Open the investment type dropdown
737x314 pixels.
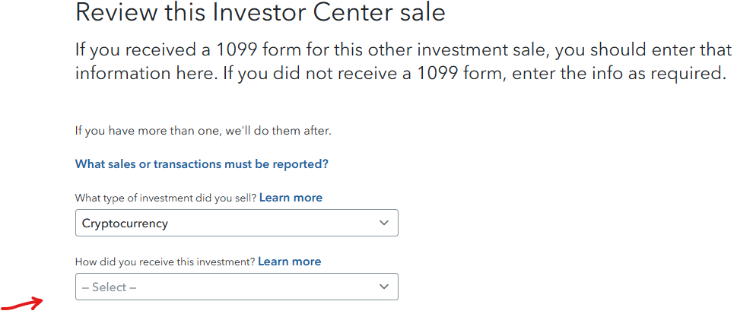coord(236,224)
